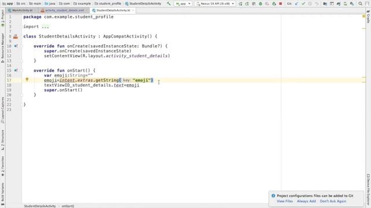Screen dimensions: 371x208
Task: Click class fold end marker on line 22
Action: pos(22,105)
